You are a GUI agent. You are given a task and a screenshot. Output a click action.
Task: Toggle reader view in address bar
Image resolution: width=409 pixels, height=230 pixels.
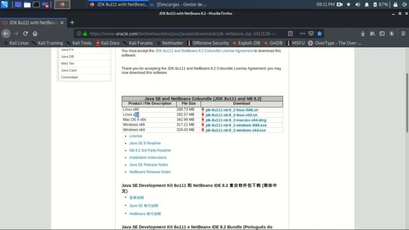pyautogui.click(x=290, y=34)
